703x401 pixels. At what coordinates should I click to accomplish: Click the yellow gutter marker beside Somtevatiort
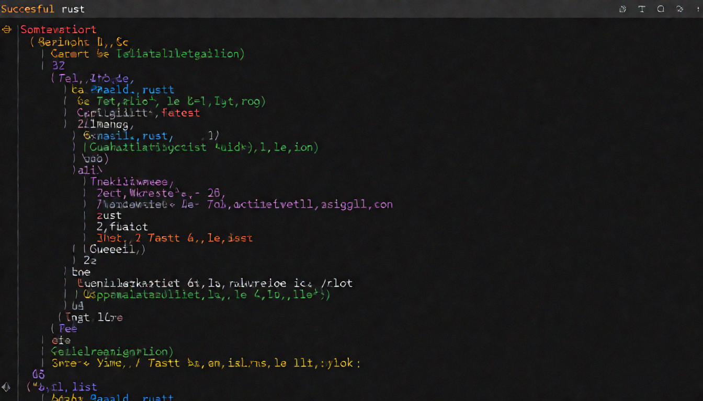[6, 30]
